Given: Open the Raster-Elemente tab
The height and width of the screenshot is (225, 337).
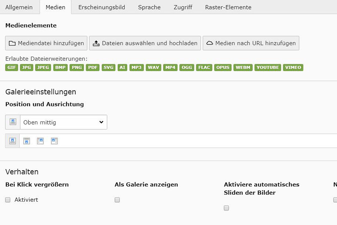Looking at the screenshot, I should pos(228,7).
